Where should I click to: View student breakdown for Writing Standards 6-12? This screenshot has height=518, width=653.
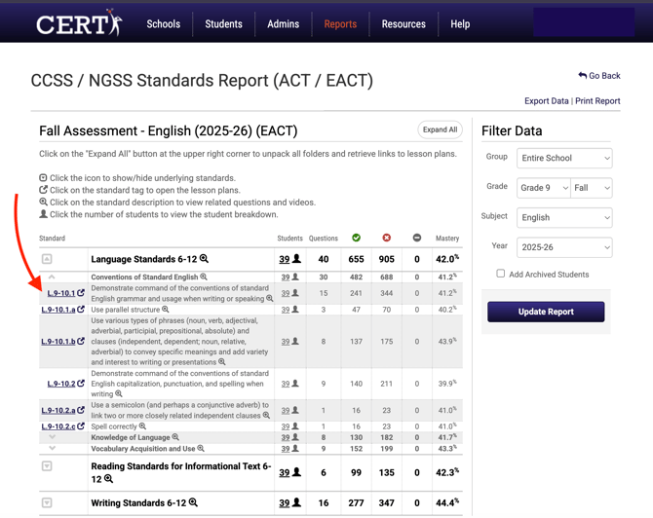[289, 503]
